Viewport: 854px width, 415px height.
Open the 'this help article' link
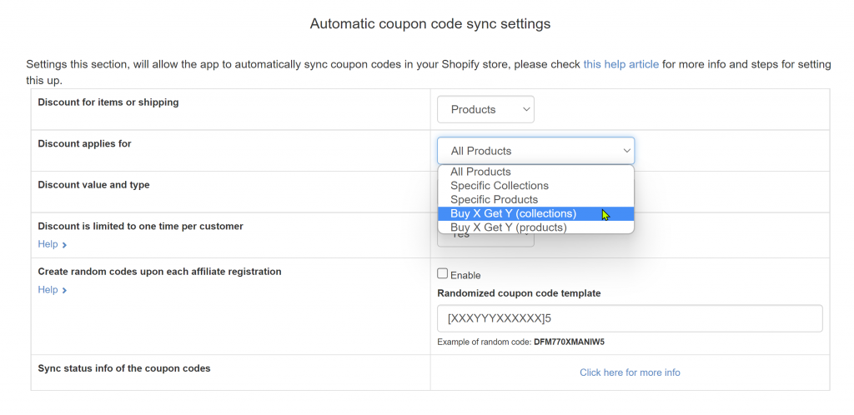620,64
